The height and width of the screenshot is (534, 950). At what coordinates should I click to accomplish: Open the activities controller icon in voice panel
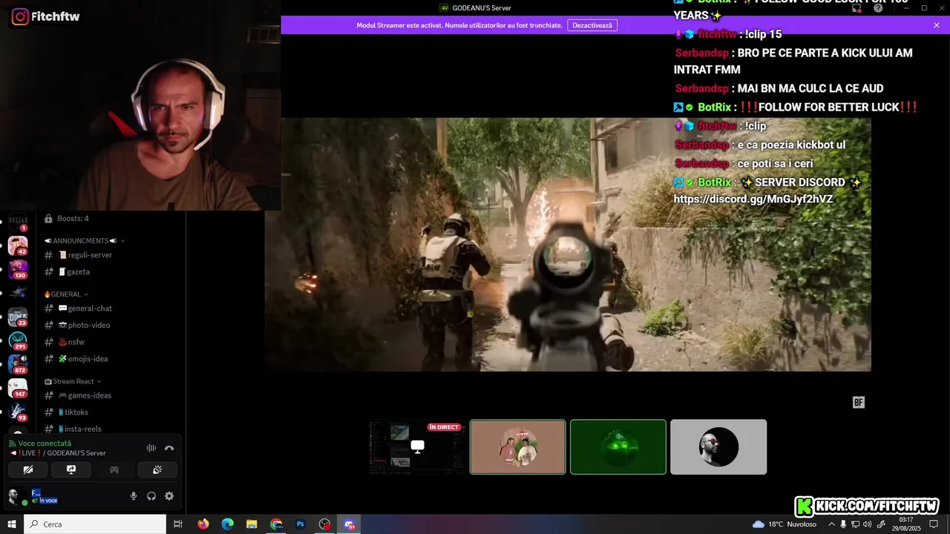point(114,469)
